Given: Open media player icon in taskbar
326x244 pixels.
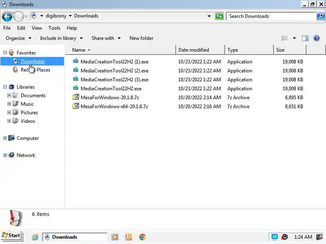Looking at the screenshot, I should 115,237.
